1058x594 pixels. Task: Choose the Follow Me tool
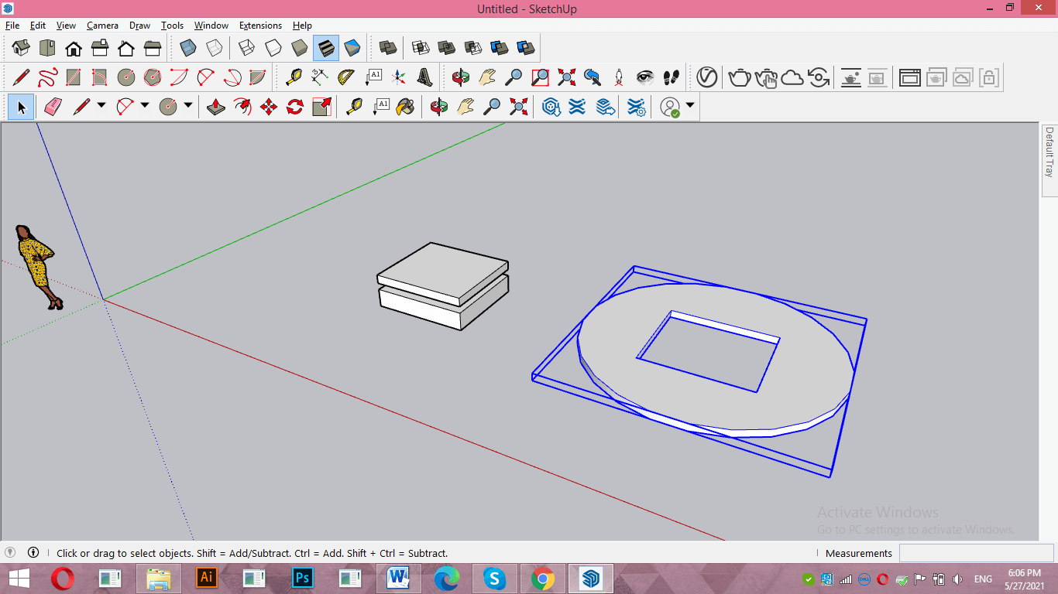click(242, 107)
